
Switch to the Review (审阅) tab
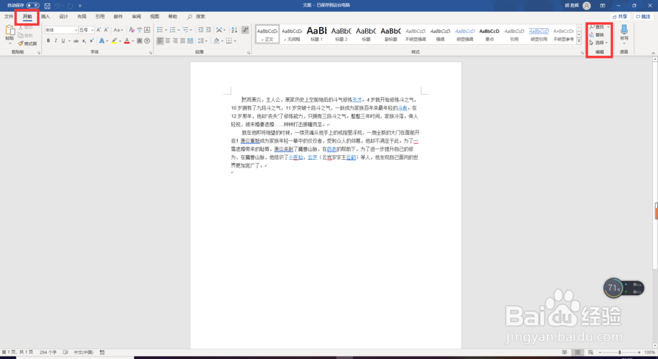[x=136, y=16]
